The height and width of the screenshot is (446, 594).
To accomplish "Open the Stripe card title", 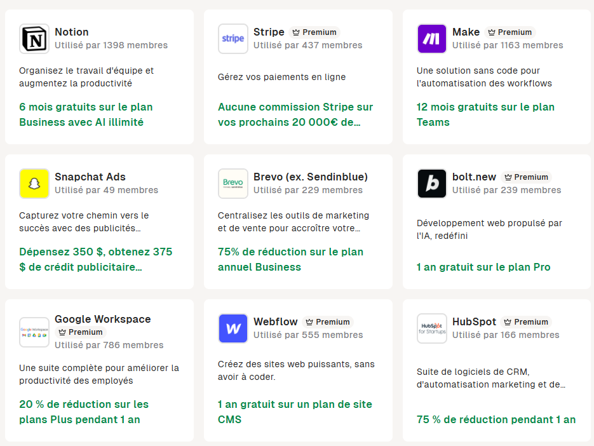I will click(x=269, y=32).
